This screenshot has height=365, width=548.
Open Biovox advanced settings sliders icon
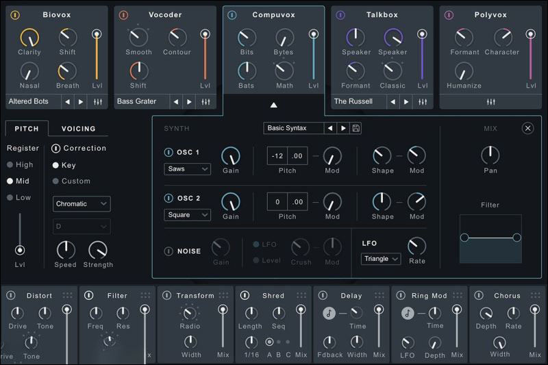(x=98, y=102)
